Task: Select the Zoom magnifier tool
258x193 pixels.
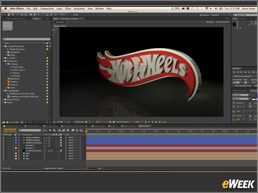Action: (x=13, y=15)
